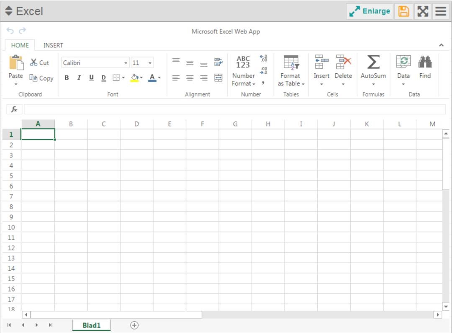Collapse the ribbon with the chevron

[441, 45]
